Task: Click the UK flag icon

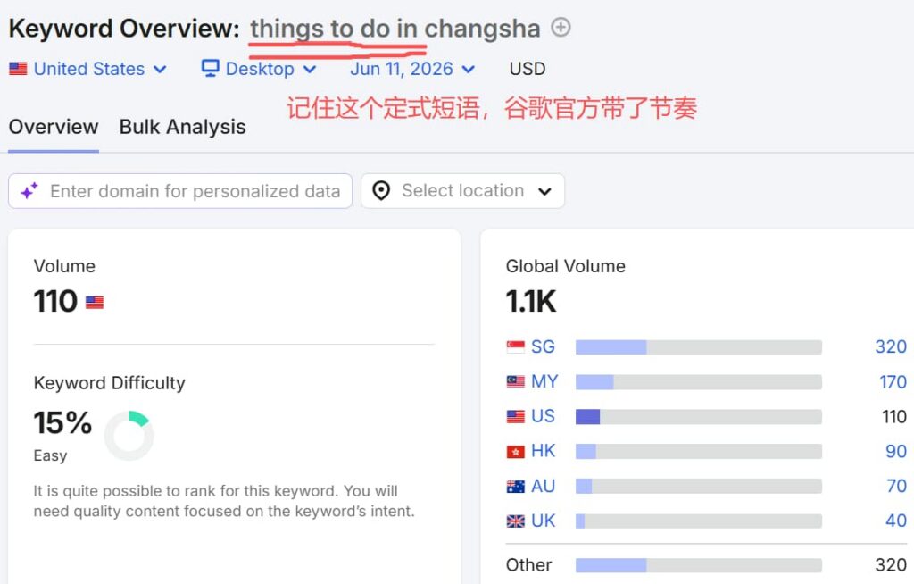Action: point(515,521)
